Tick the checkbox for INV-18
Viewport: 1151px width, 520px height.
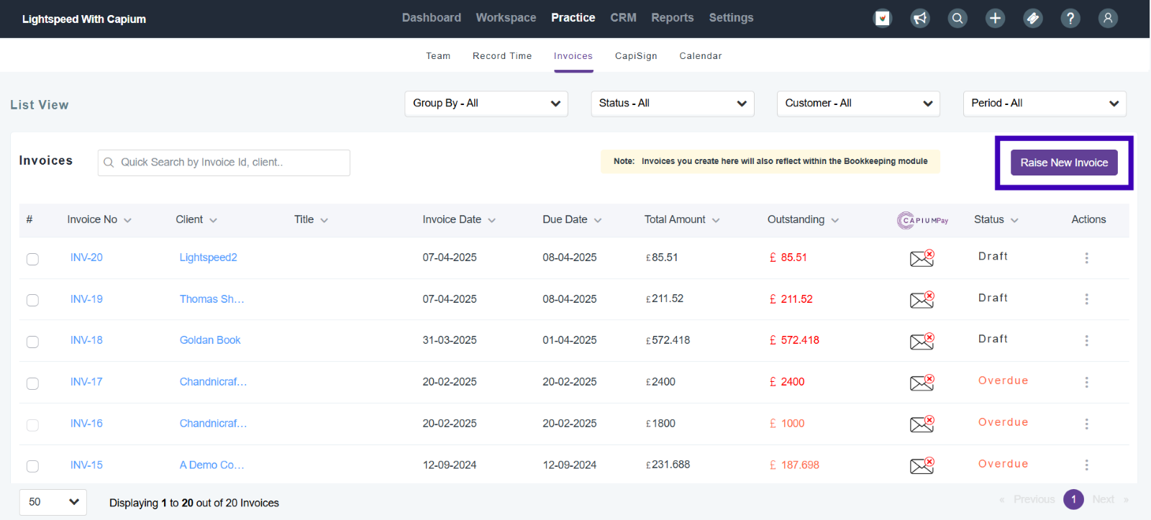click(x=32, y=342)
